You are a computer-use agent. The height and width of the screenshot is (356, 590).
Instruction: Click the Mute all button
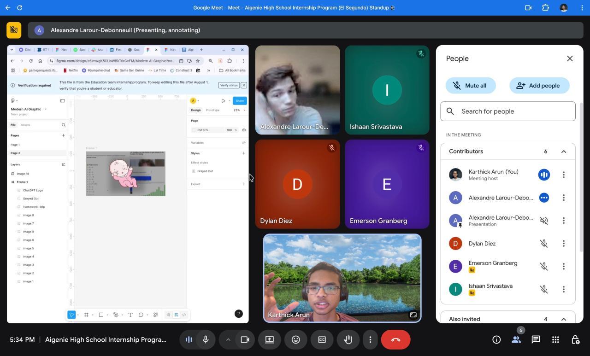(x=470, y=86)
